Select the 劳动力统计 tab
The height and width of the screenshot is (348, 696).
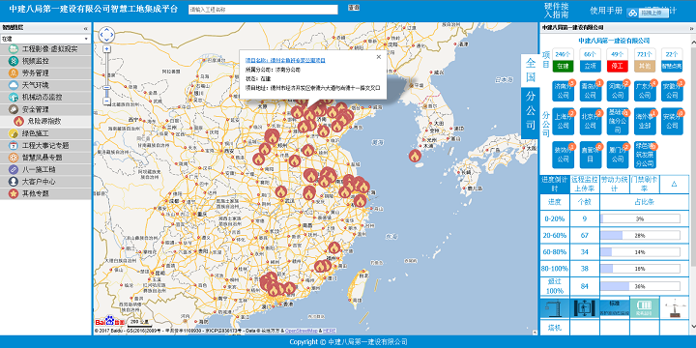[x=615, y=185]
